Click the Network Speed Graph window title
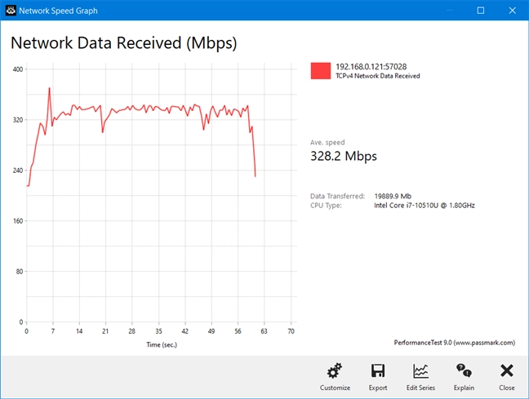 (x=58, y=11)
